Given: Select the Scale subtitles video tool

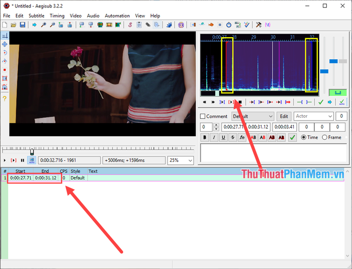Looking at the screenshot, I should coord(5,70).
